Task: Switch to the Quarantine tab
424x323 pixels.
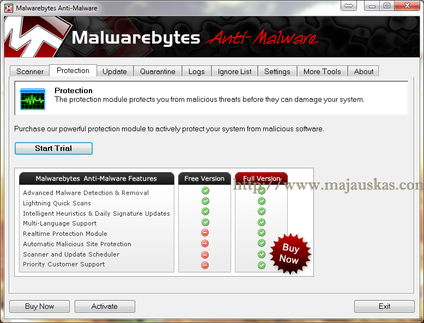Action: (x=158, y=71)
